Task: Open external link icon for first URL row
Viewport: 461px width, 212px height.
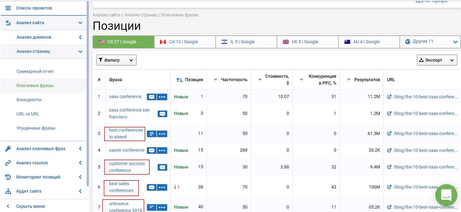Action: click(389, 97)
